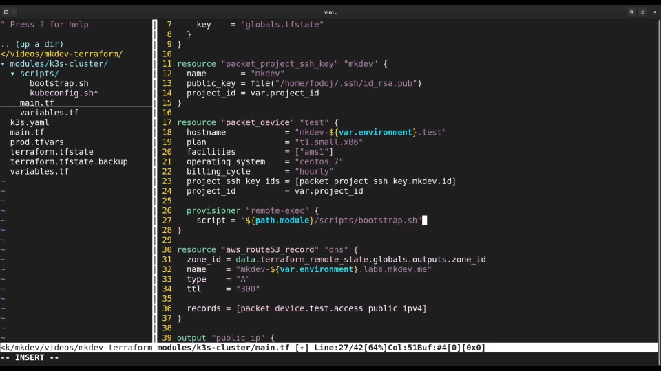The width and height of the screenshot is (661, 371).
Task: Close the vim terminal window
Action: pyautogui.click(x=655, y=12)
